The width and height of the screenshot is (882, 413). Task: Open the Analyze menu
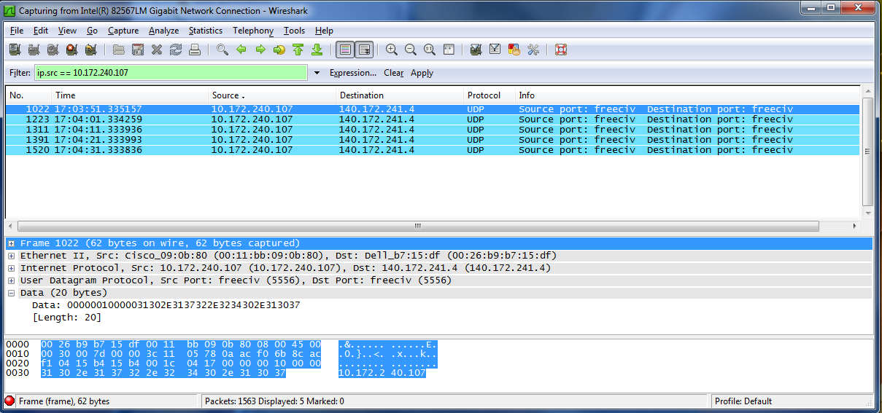(x=163, y=31)
